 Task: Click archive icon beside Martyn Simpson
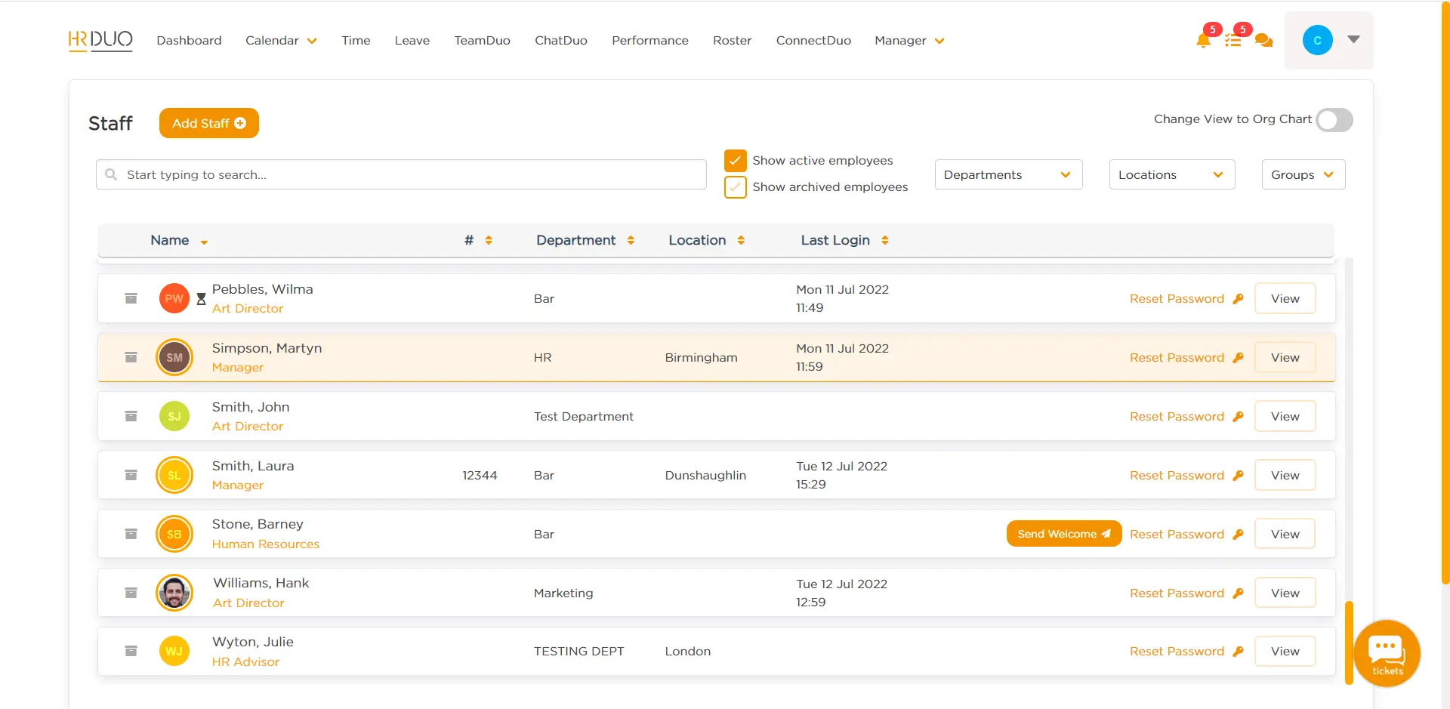coord(131,357)
